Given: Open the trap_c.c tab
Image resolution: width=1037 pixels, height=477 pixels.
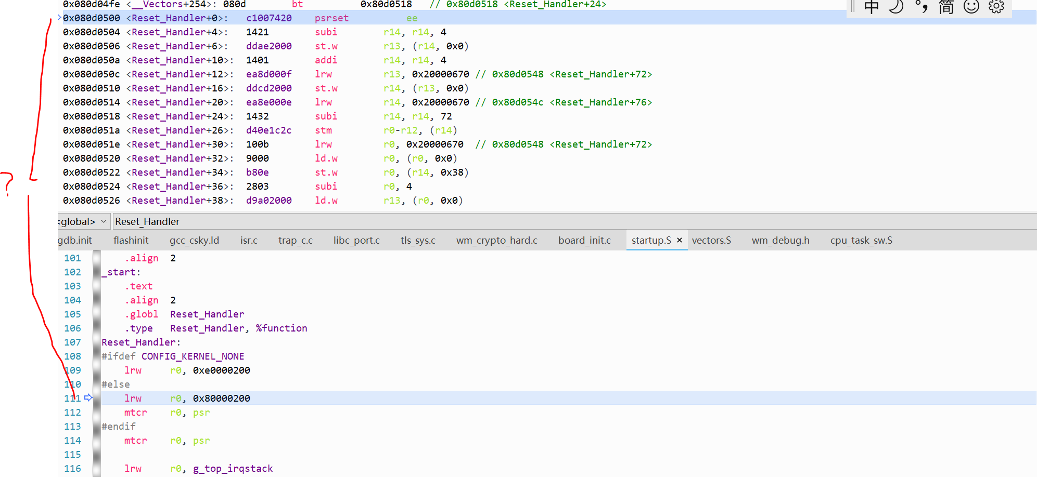Looking at the screenshot, I should [x=295, y=240].
